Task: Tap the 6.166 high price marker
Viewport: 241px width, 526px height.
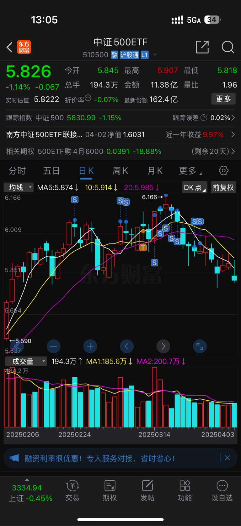Action: pyautogui.click(x=152, y=197)
